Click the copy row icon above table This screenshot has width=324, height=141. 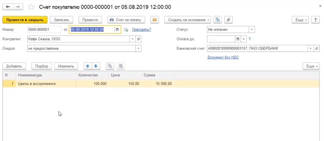point(110,66)
